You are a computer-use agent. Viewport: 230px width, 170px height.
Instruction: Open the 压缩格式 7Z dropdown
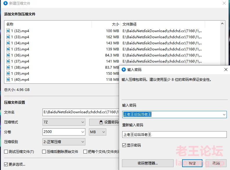64,122
